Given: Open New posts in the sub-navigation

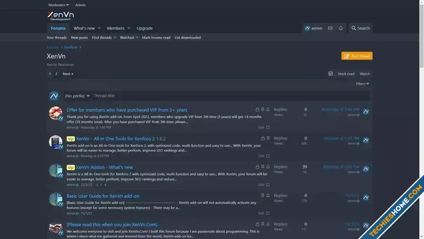Looking at the screenshot, I should pyautogui.click(x=79, y=38).
